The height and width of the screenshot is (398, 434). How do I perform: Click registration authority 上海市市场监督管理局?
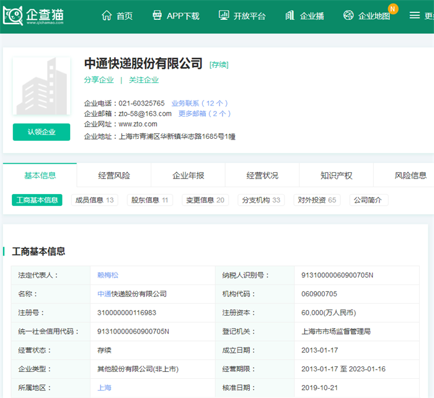coord(336,331)
